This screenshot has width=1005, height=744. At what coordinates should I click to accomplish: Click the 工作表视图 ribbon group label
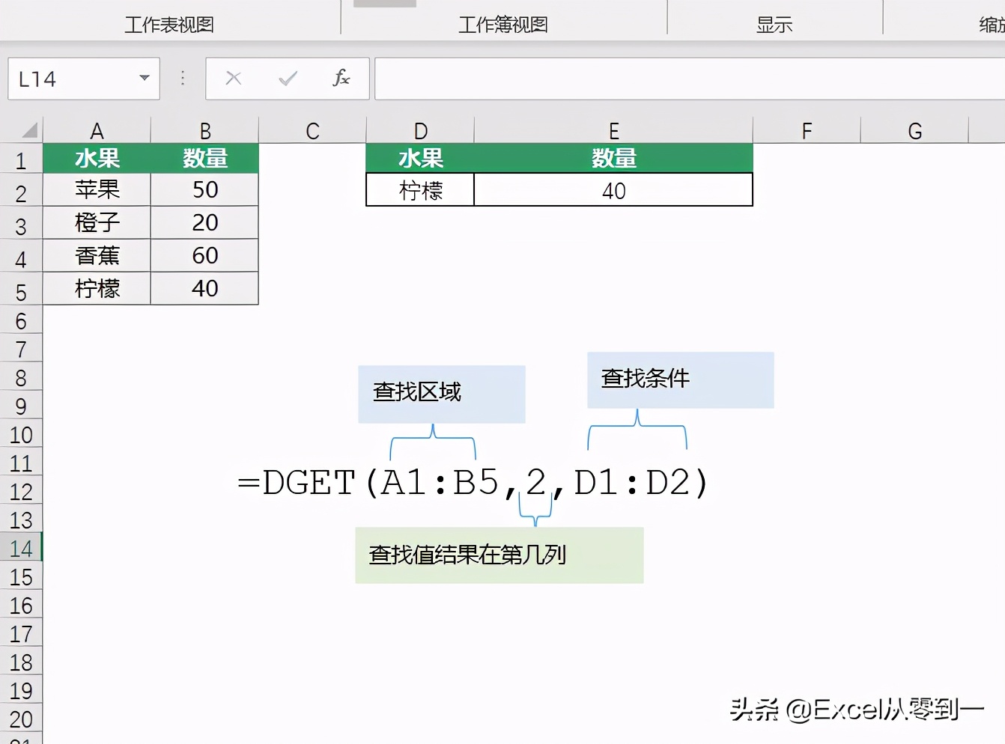170,24
